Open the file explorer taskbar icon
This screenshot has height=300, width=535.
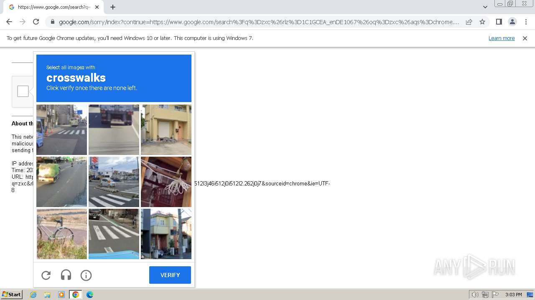pos(47,295)
